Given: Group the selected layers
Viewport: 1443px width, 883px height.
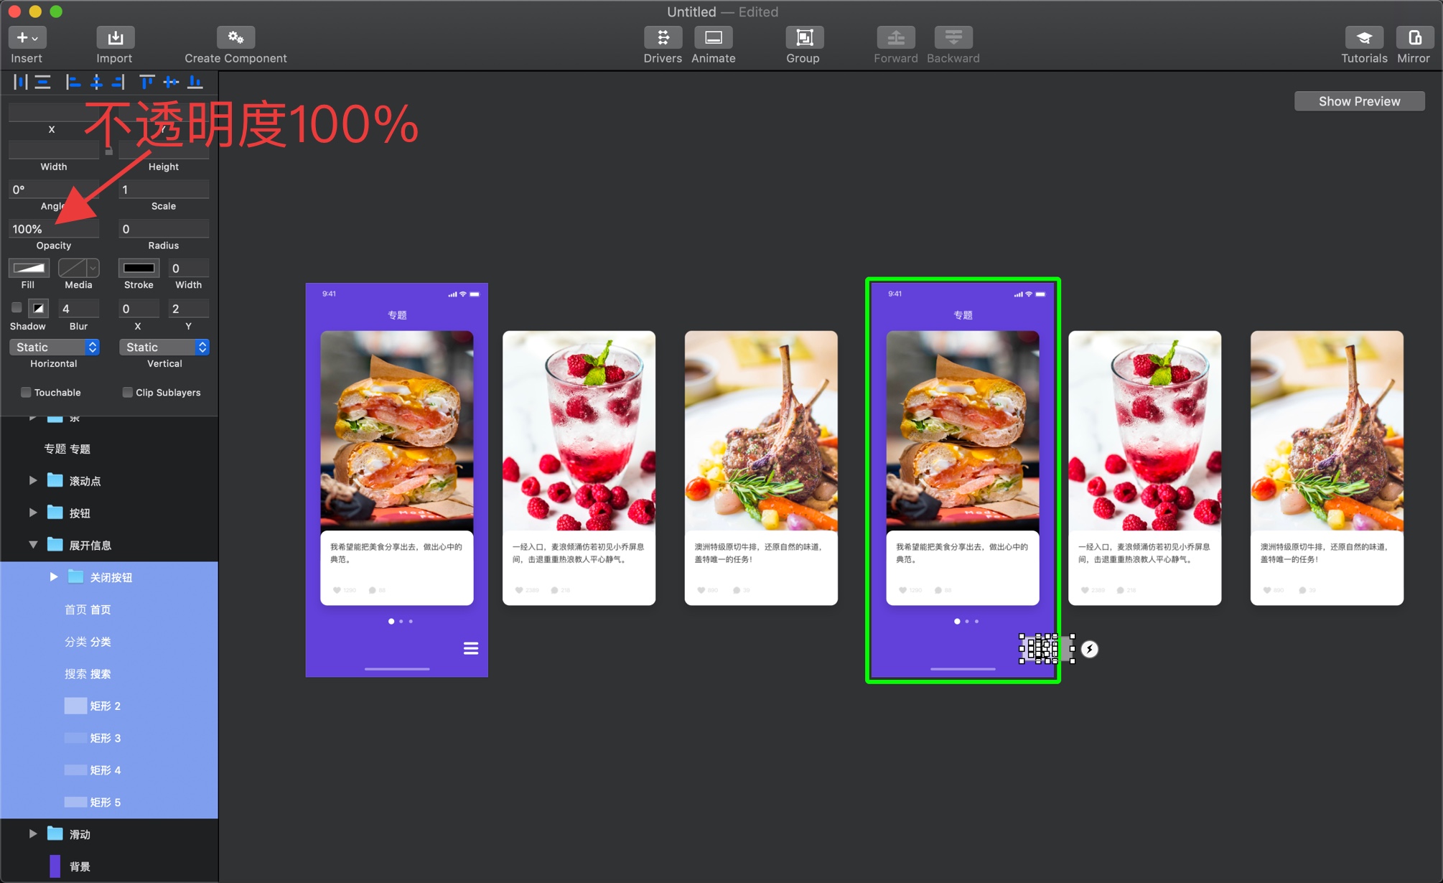Looking at the screenshot, I should tap(804, 37).
